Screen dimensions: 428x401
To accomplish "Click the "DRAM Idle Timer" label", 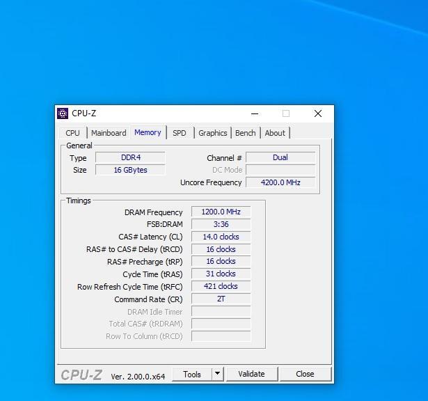I will click(x=154, y=312).
